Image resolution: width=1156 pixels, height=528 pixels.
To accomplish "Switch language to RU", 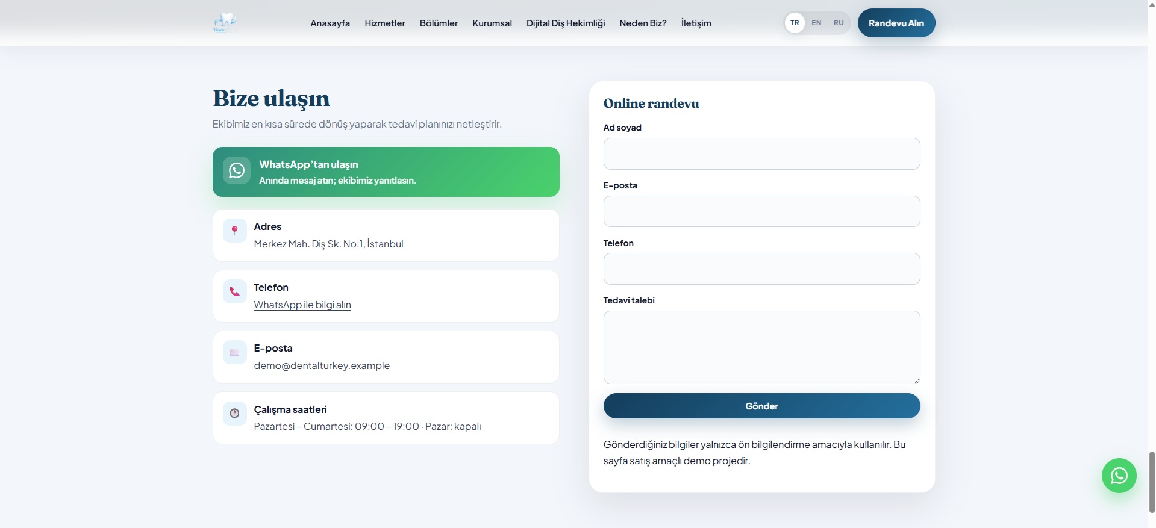I will pyautogui.click(x=839, y=23).
